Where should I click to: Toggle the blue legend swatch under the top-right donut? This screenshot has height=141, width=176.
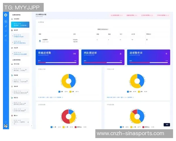(128, 92)
